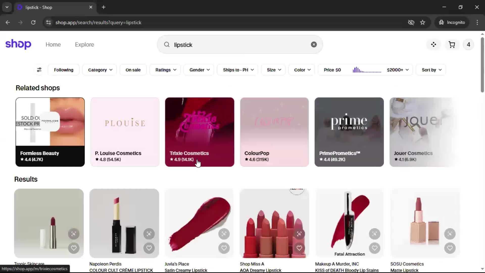
Task: Go to the Home tab
Action: click(x=53, y=44)
